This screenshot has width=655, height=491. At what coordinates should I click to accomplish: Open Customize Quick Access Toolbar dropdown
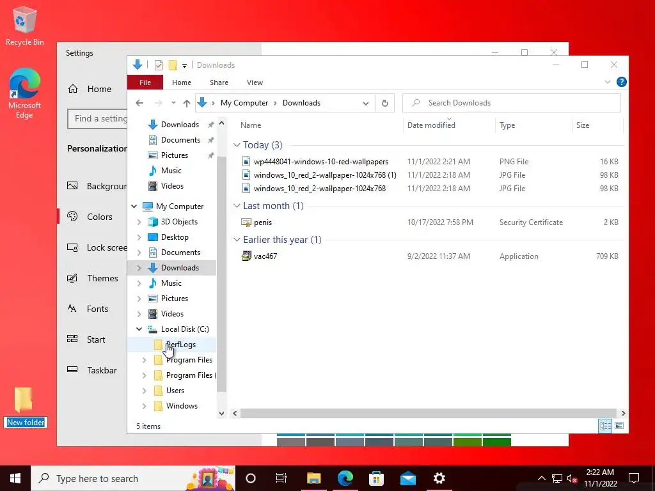(x=184, y=66)
